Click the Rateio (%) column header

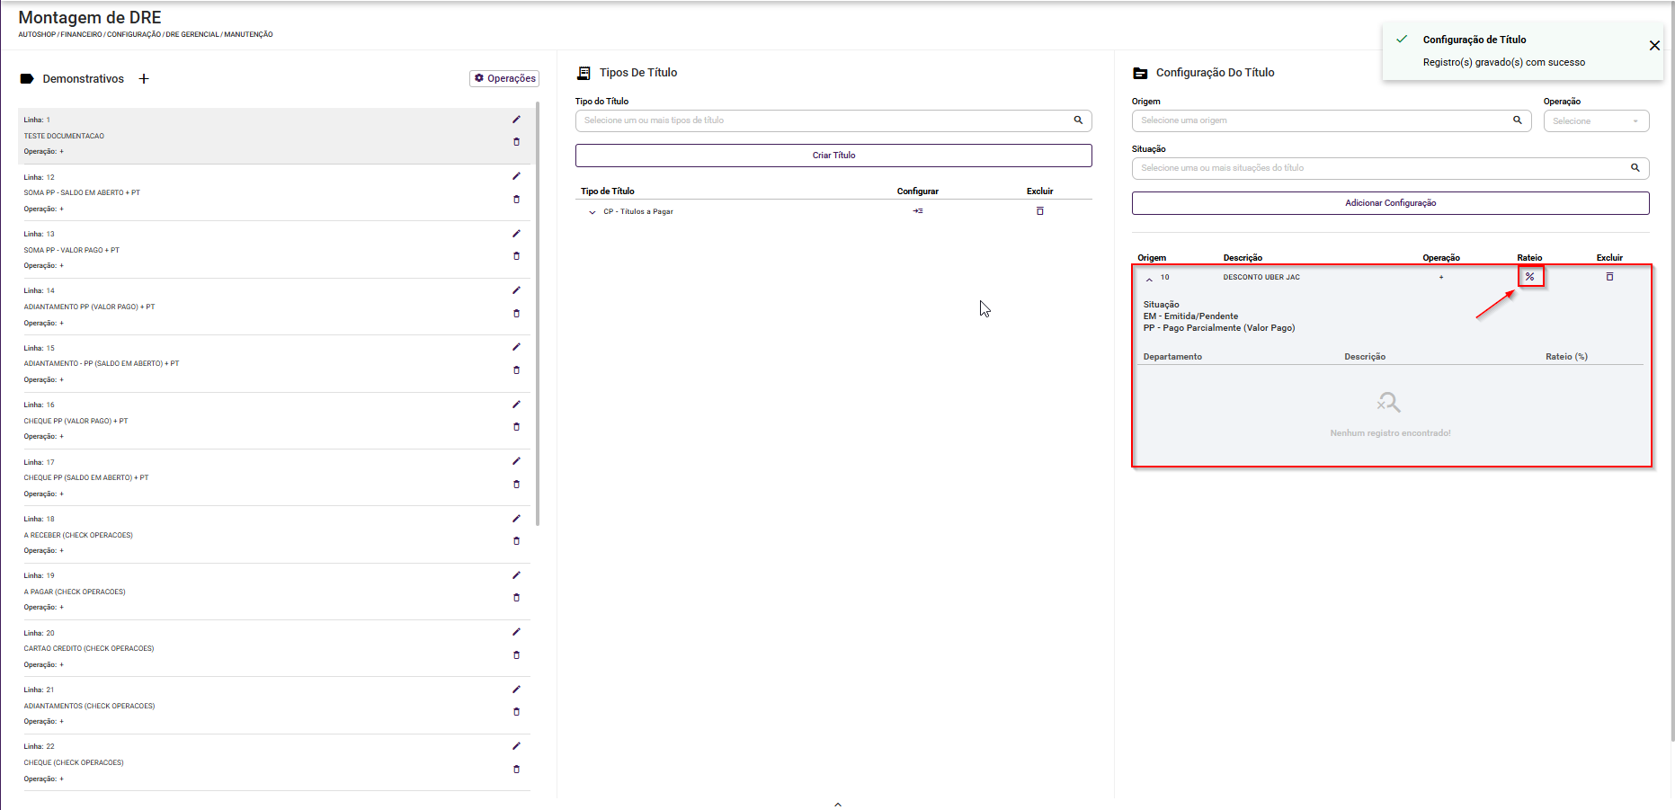(x=1566, y=357)
